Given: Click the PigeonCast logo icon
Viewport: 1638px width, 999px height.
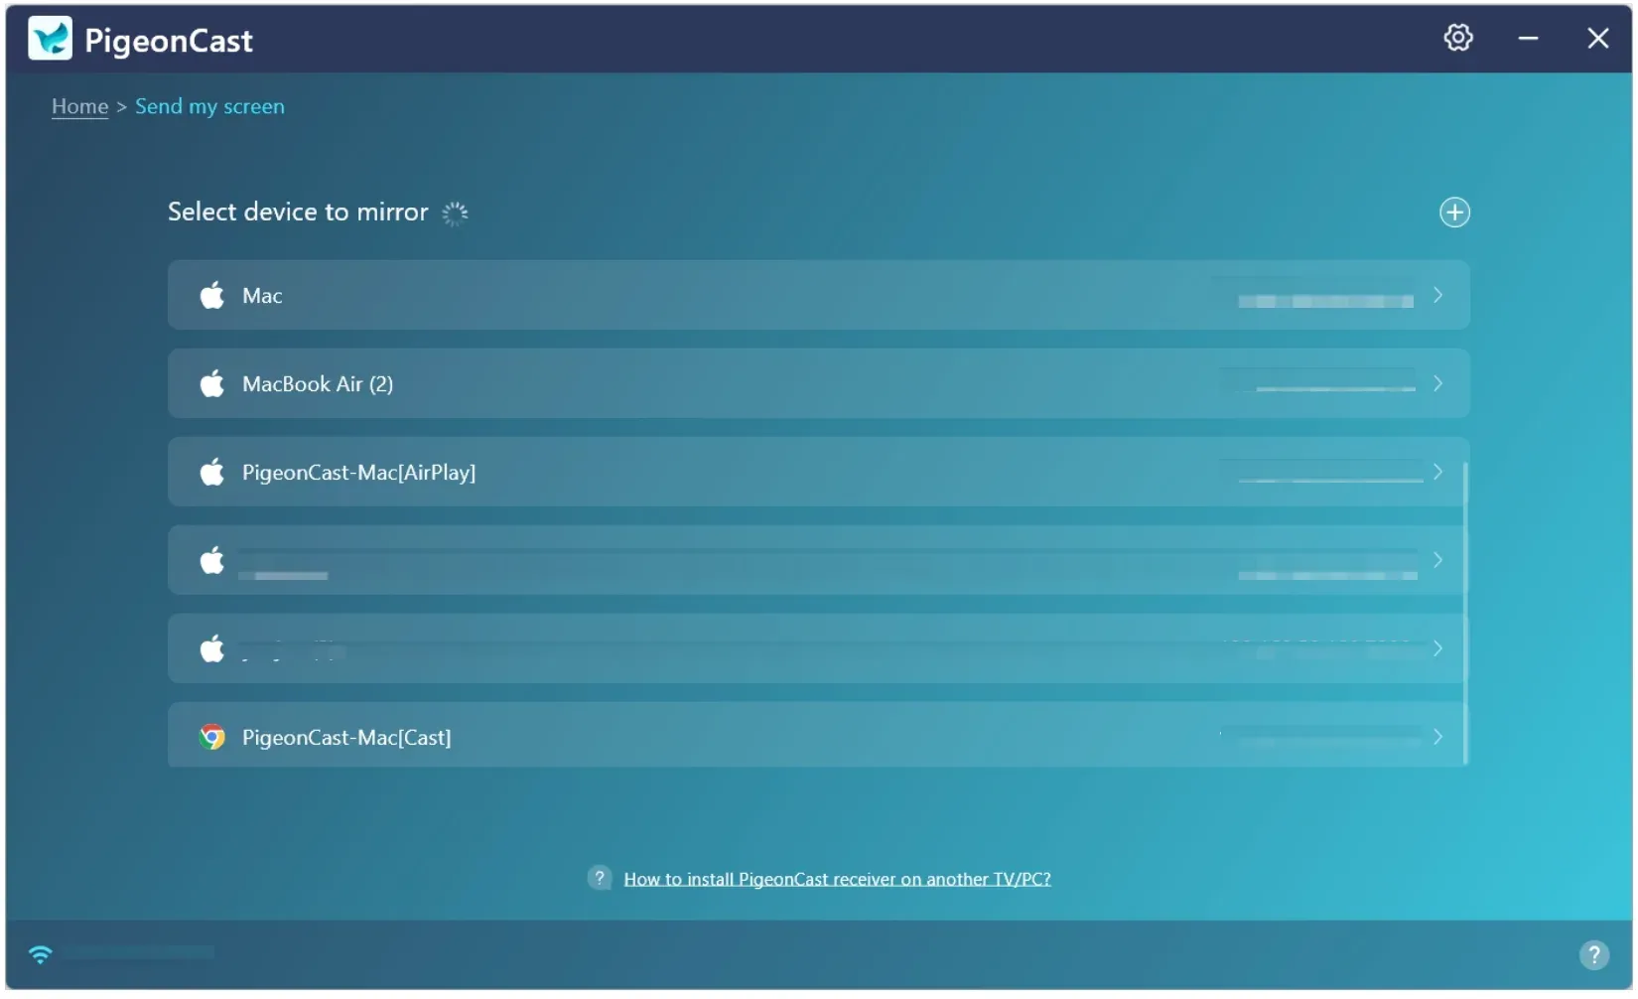Looking at the screenshot, I should click(x=50, y=39).
